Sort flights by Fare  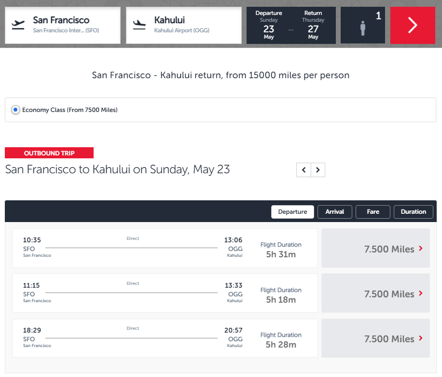point(373,211)
